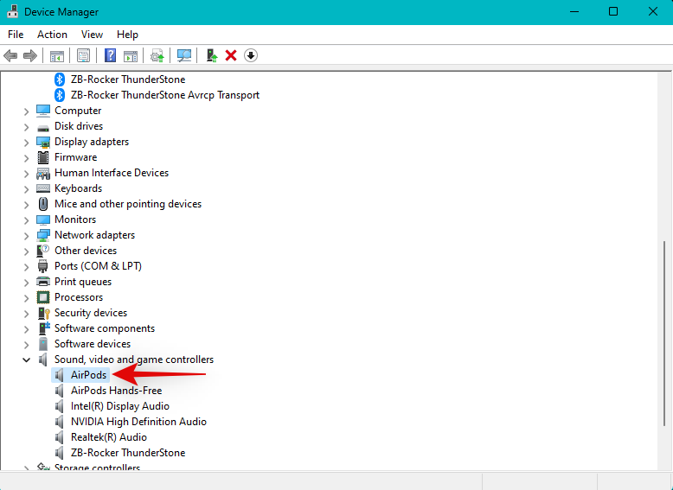Click the Processors chip icon
Viewport: 673px width, 490px height.
pos(43,297)
